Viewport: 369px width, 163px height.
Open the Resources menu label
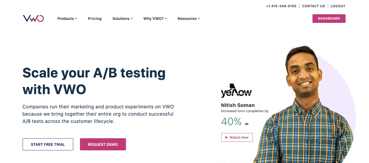point(187,19)
